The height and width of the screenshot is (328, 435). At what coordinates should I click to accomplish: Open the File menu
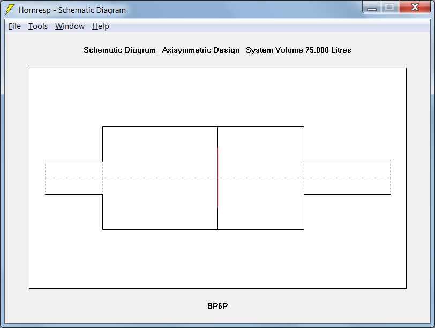(x=14, y=26)
